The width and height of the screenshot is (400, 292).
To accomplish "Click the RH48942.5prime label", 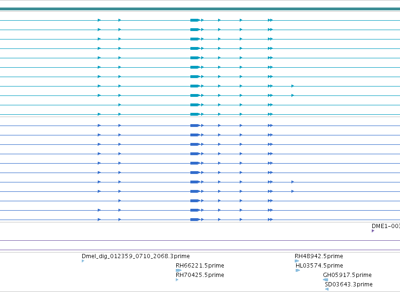I will [319, 256].
